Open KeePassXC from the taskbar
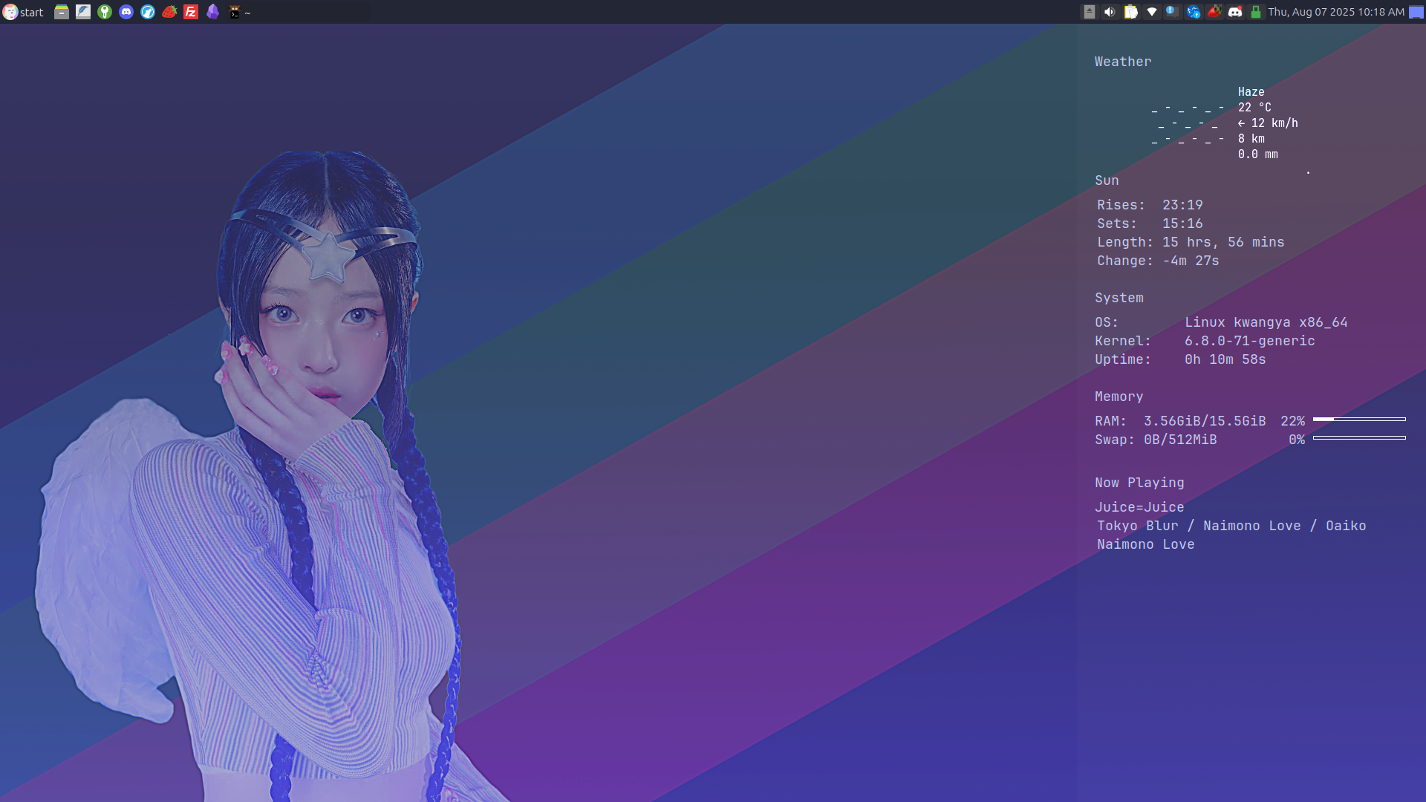Image resolution: width=1426 pixels, height=802 pixels. (105, 12)
